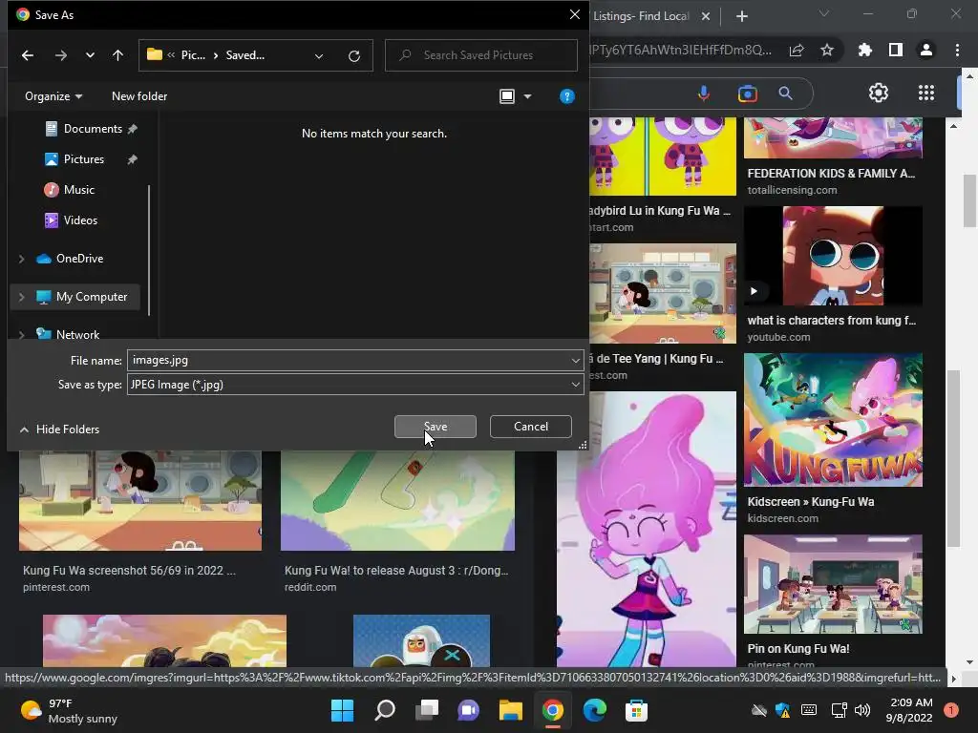Open Windows taskbar Search
978x733 pixels.
pyautogui.click(x=385, y=710)
